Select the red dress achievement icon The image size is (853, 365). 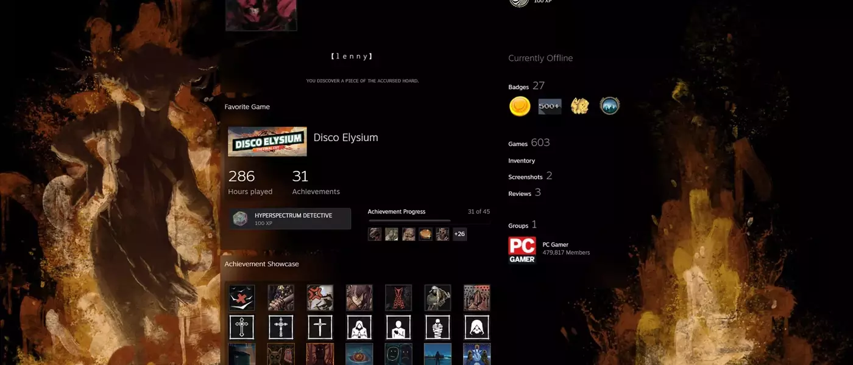point(398,298)
